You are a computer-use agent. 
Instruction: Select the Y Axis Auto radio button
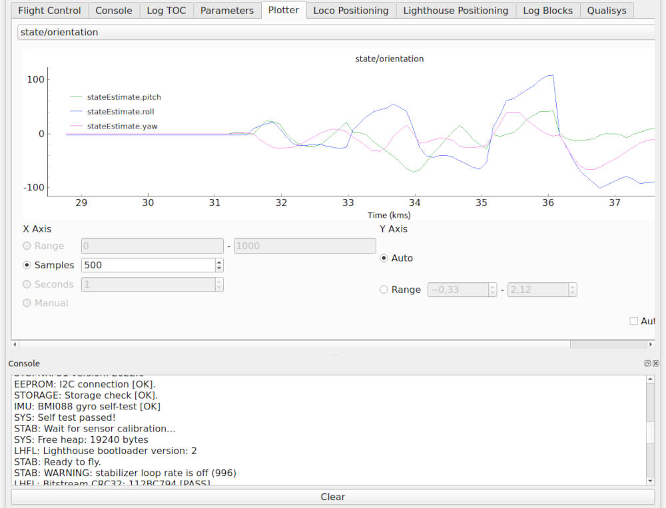pyautogui.click(x=384, y=258)
